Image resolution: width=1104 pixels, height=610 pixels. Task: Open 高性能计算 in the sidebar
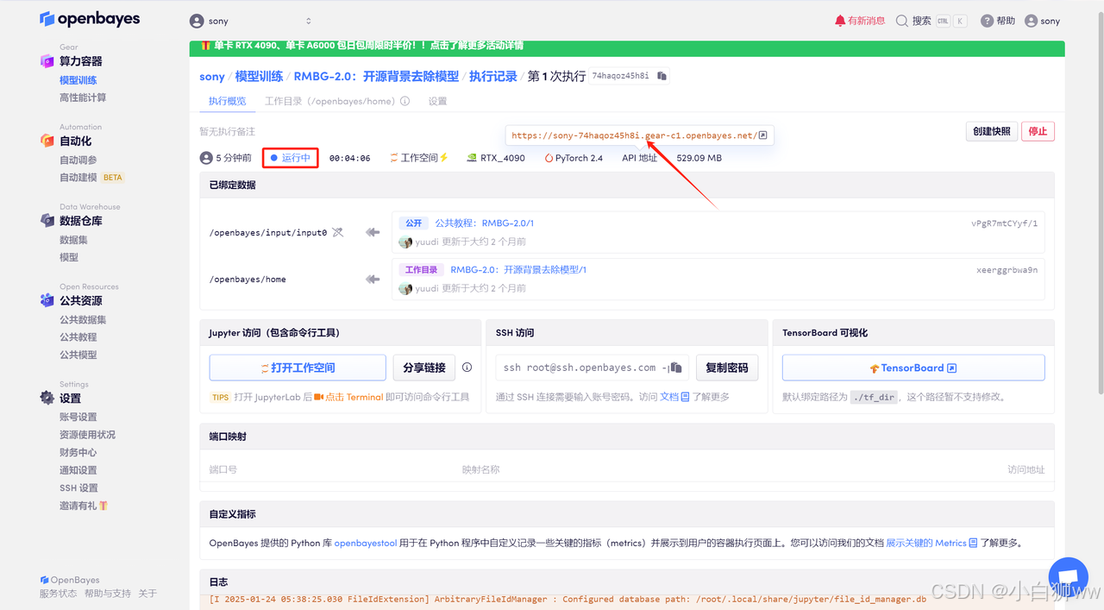[x=83, y=97]
